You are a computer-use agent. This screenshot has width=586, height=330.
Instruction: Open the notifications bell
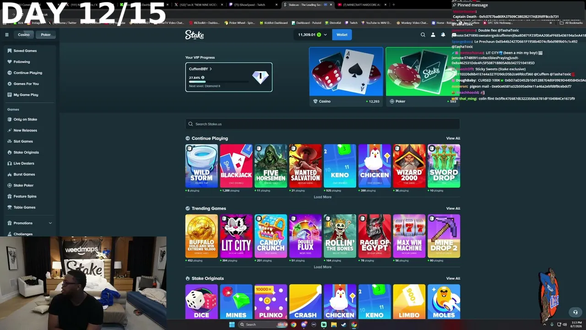click(443, 35)
